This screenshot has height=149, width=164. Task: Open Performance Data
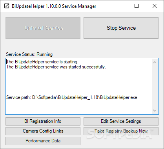coord(43,141)
